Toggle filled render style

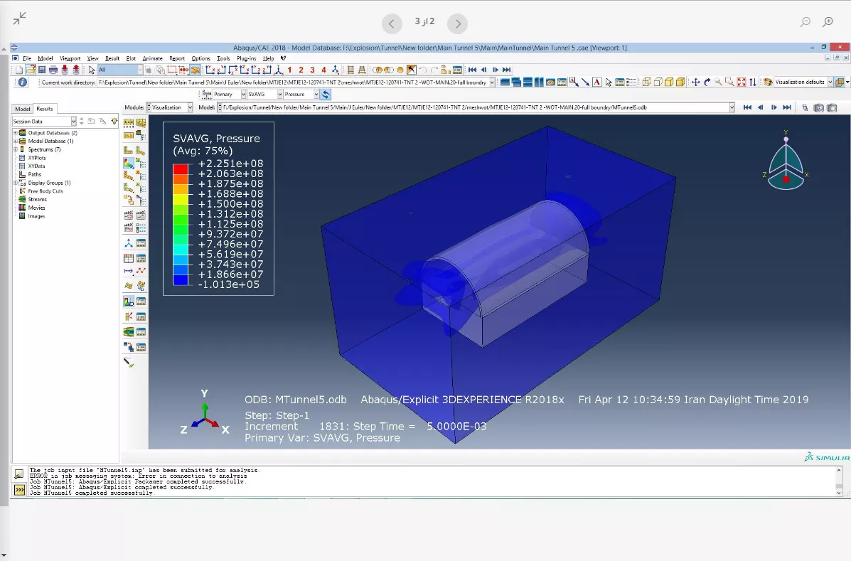pos(669,82)
